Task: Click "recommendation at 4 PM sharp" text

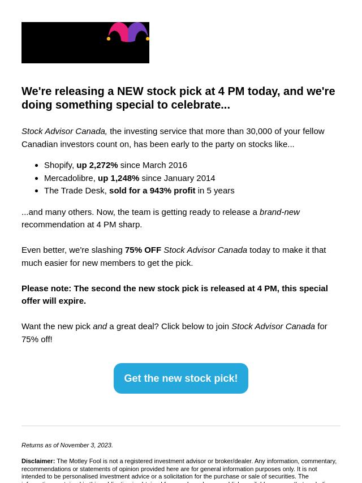Action: [x=81, y=225]
